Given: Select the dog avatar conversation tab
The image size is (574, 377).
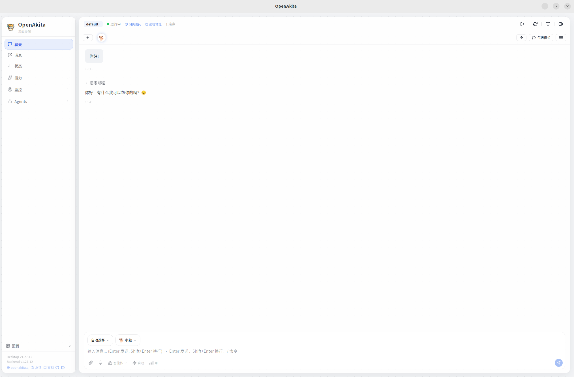Looking at the screenshot, I should point(101,38).
